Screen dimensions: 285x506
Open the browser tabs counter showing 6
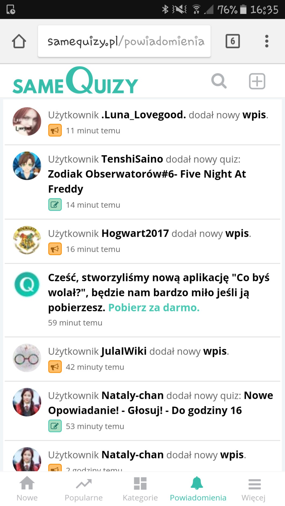pos(233,41)
